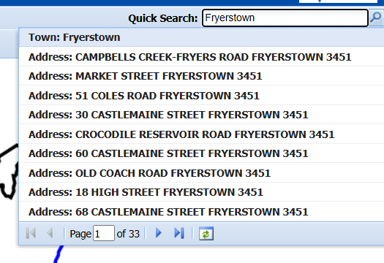
Task: Go to the previous results page
Action: pos(50,233)
